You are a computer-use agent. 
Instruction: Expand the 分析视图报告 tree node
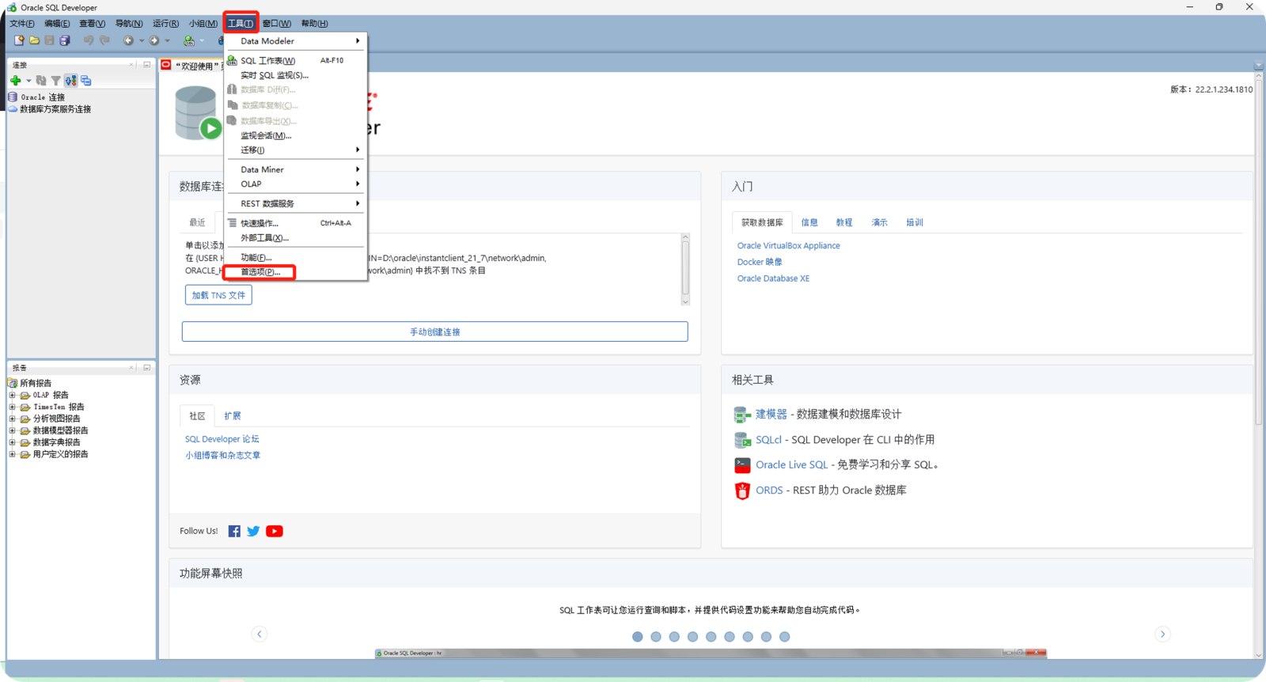tap(13, 419)
